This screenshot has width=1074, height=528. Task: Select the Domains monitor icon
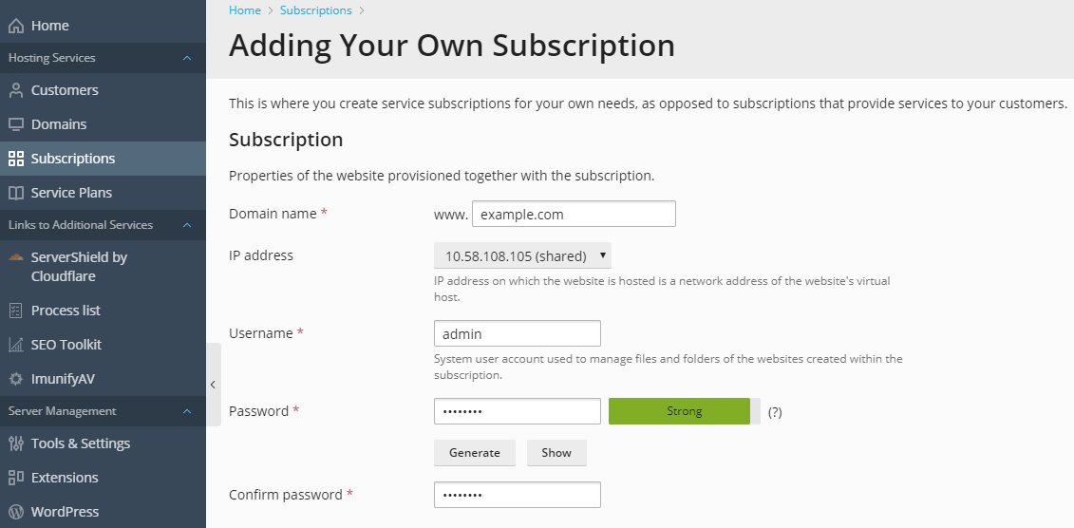coord(16,124)
